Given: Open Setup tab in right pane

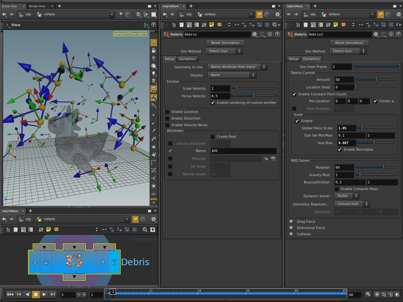Looking at the screenshot, I should click(293, 59).
